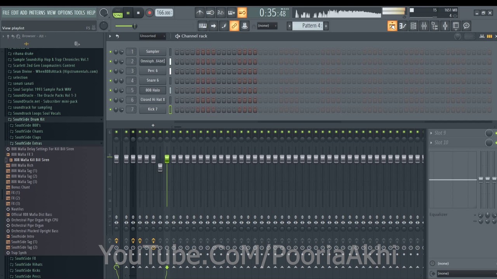Toggle the overdub/blend recording icon
This screenshot has height=279, width=497.
pos(231,13)
